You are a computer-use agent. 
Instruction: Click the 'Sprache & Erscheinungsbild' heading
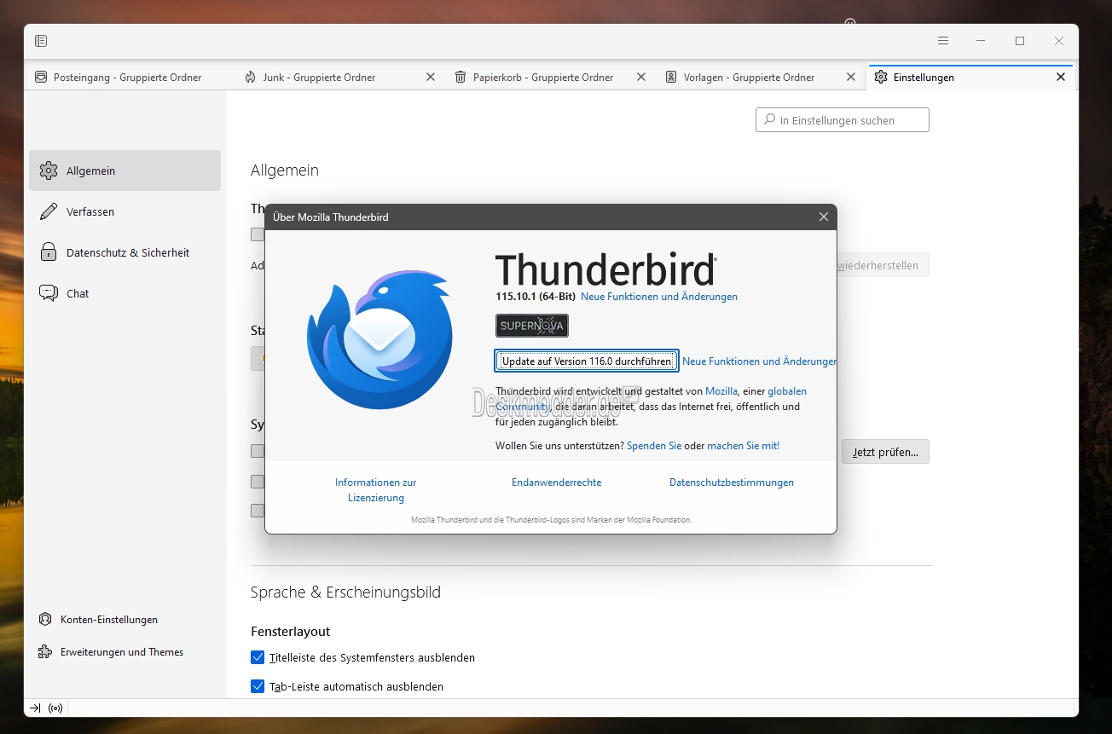click(345, 592)
